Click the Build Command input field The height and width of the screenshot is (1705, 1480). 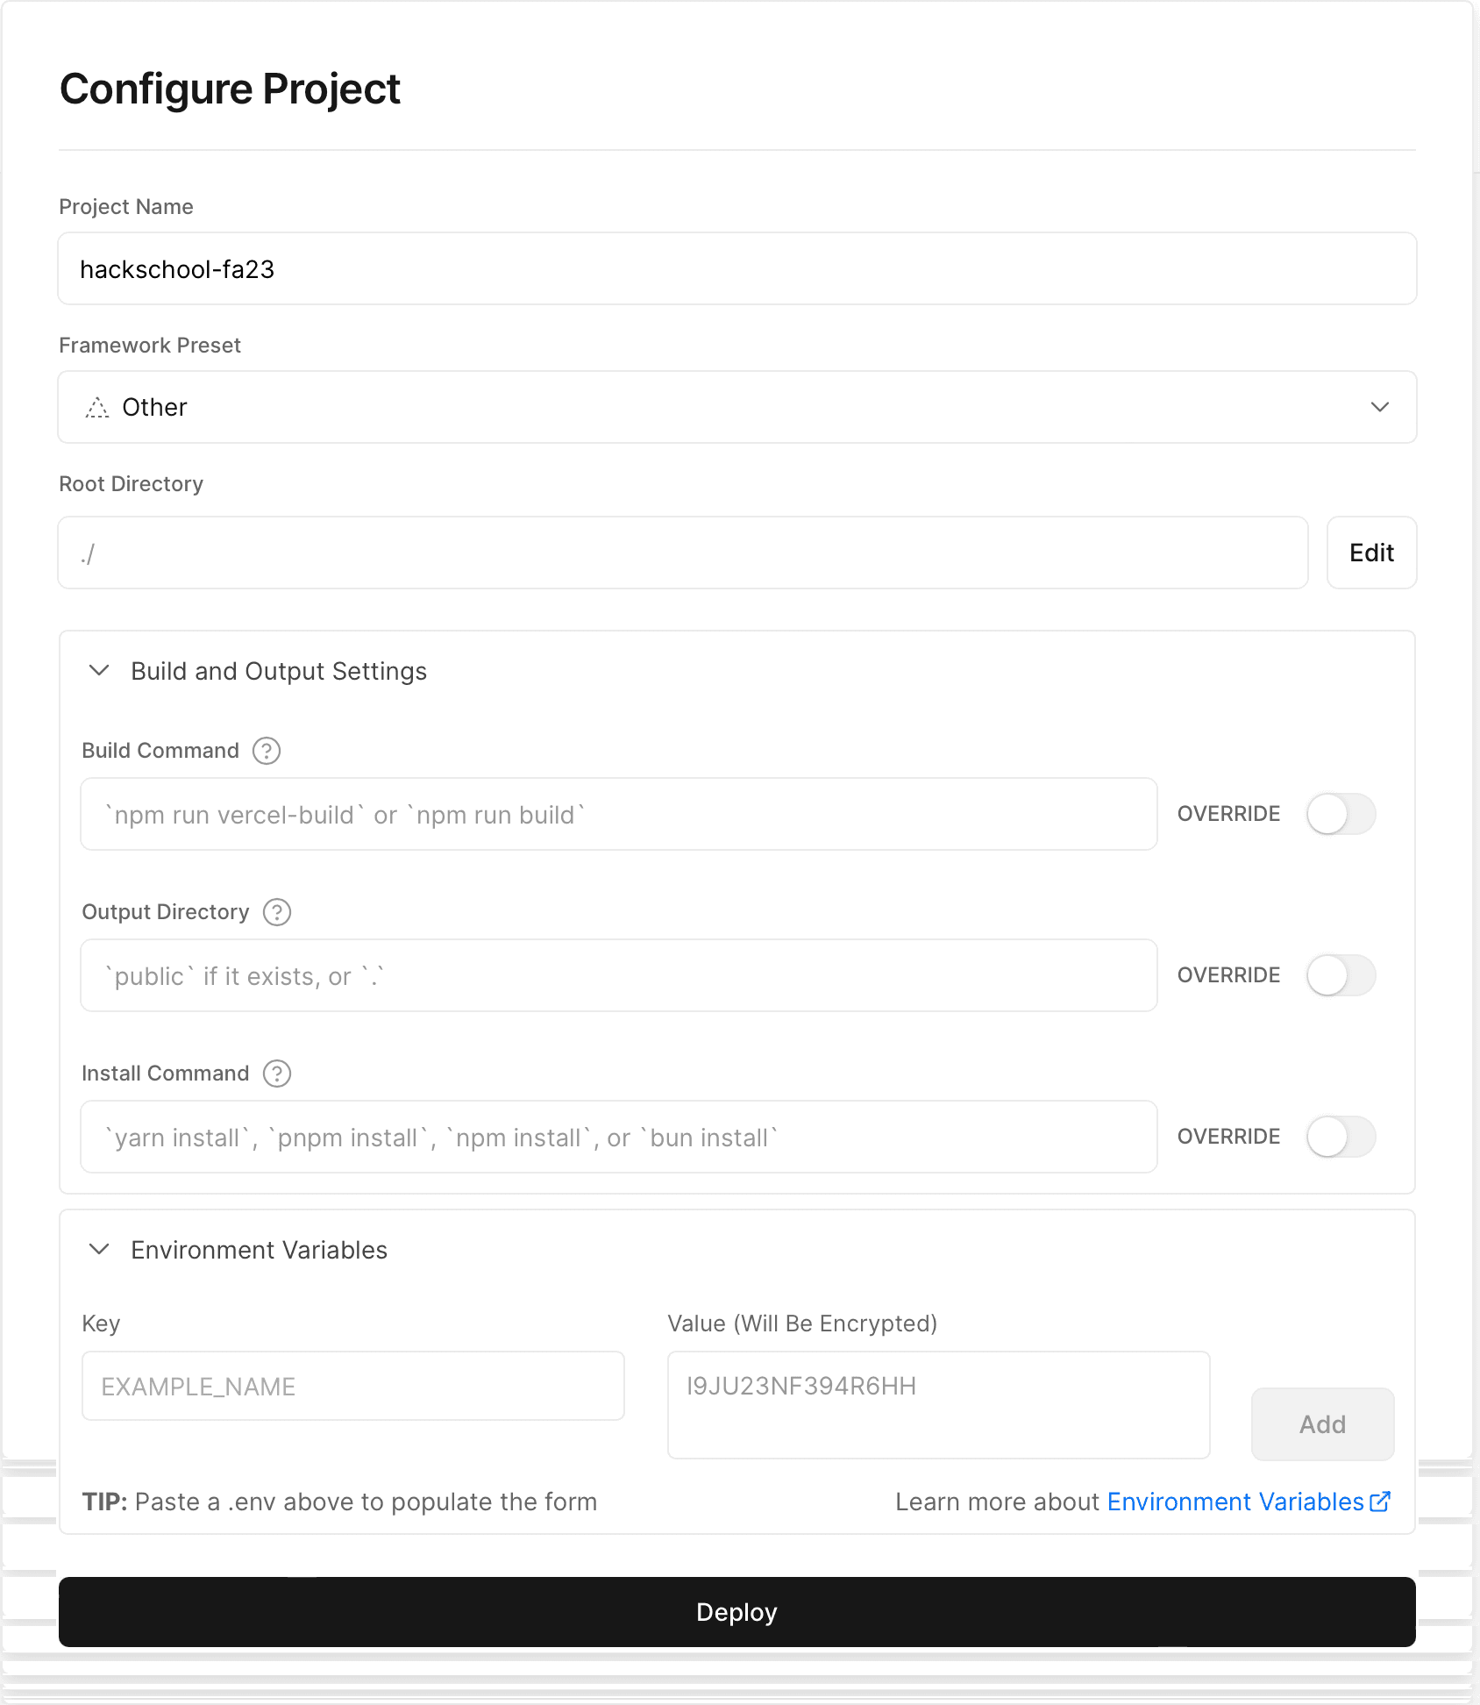coord(618,814)
